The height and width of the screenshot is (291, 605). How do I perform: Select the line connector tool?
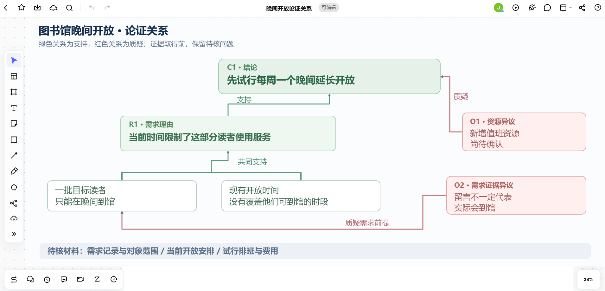click(14, 155)
